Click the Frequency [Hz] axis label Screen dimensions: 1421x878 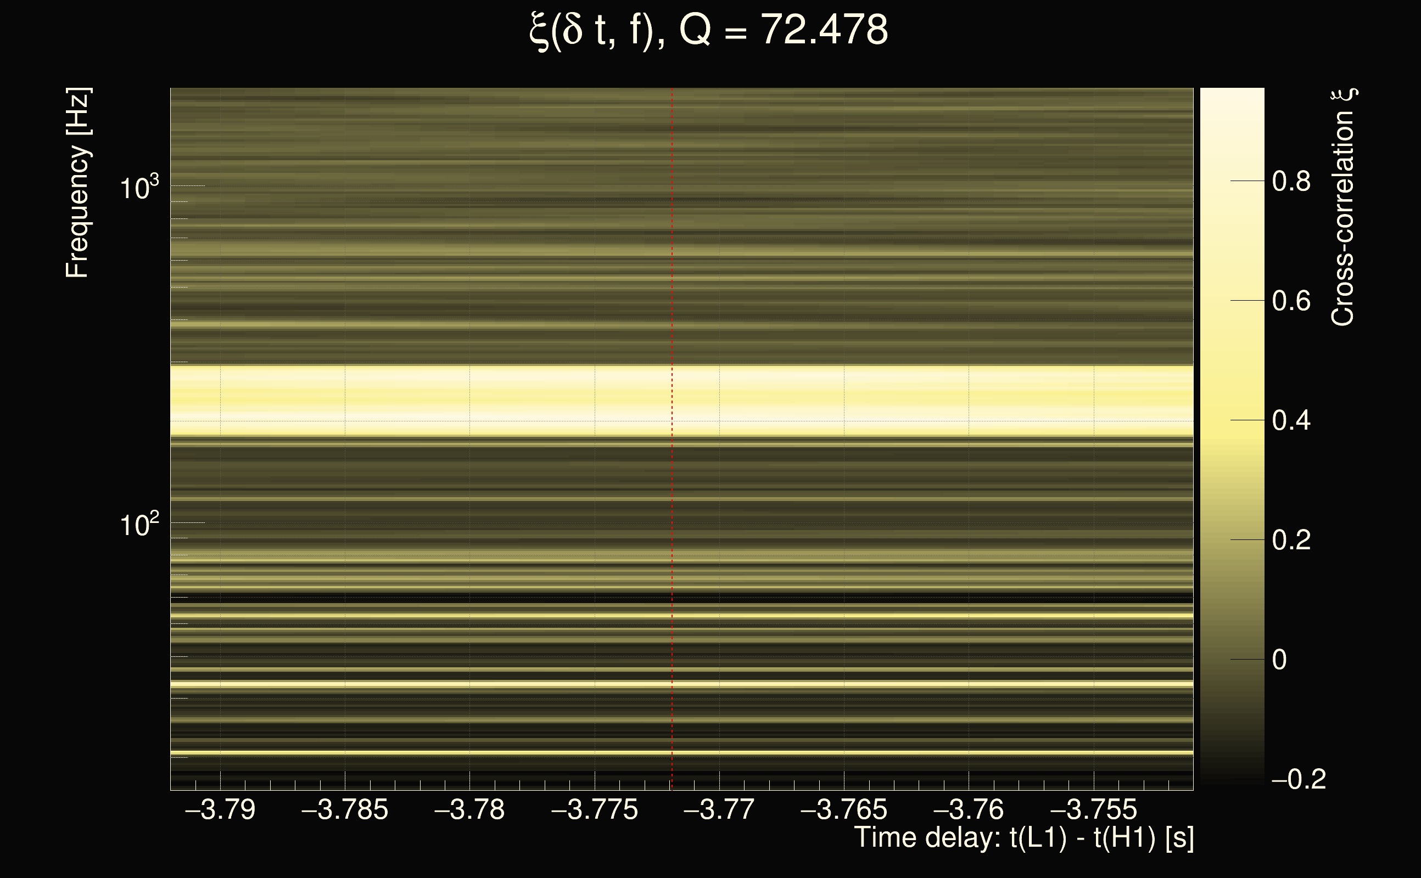pyautogui.click(x=77, y=183)
